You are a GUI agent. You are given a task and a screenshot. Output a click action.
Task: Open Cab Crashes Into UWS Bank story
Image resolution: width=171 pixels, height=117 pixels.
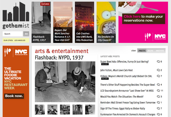(x=84, y=22)
